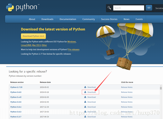Click Download text for Python 3.4.8
Viewport: 163px width, 119px height.
(x=92, y=97)
